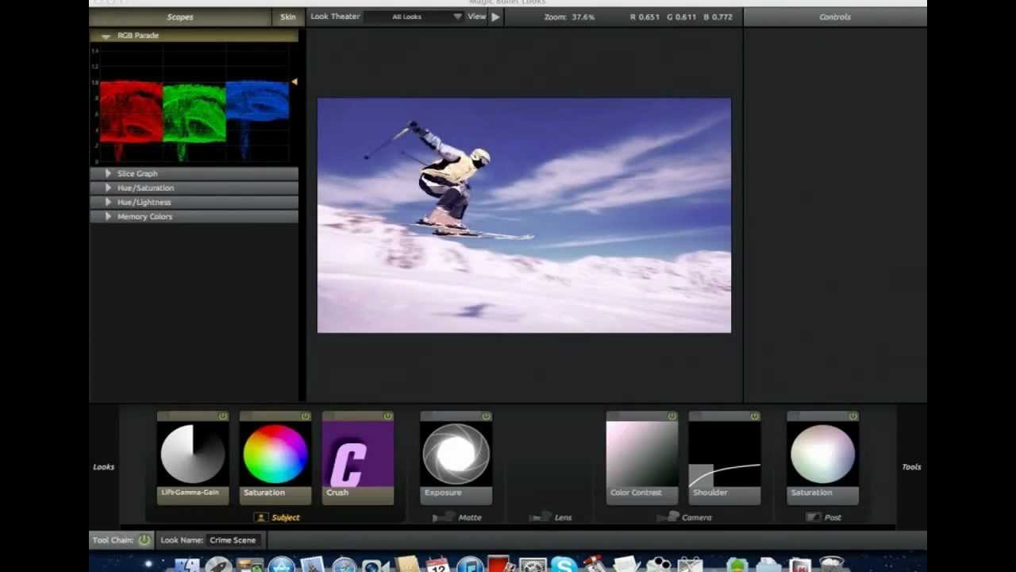Click the Matte section icon

point(443,517)
